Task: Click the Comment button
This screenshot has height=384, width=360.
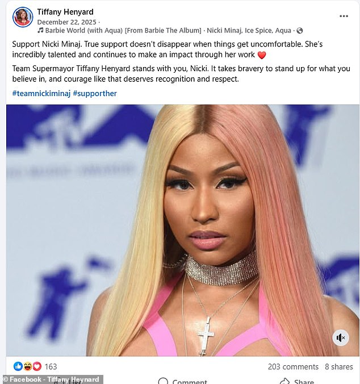Action: [x=183, y=381]
